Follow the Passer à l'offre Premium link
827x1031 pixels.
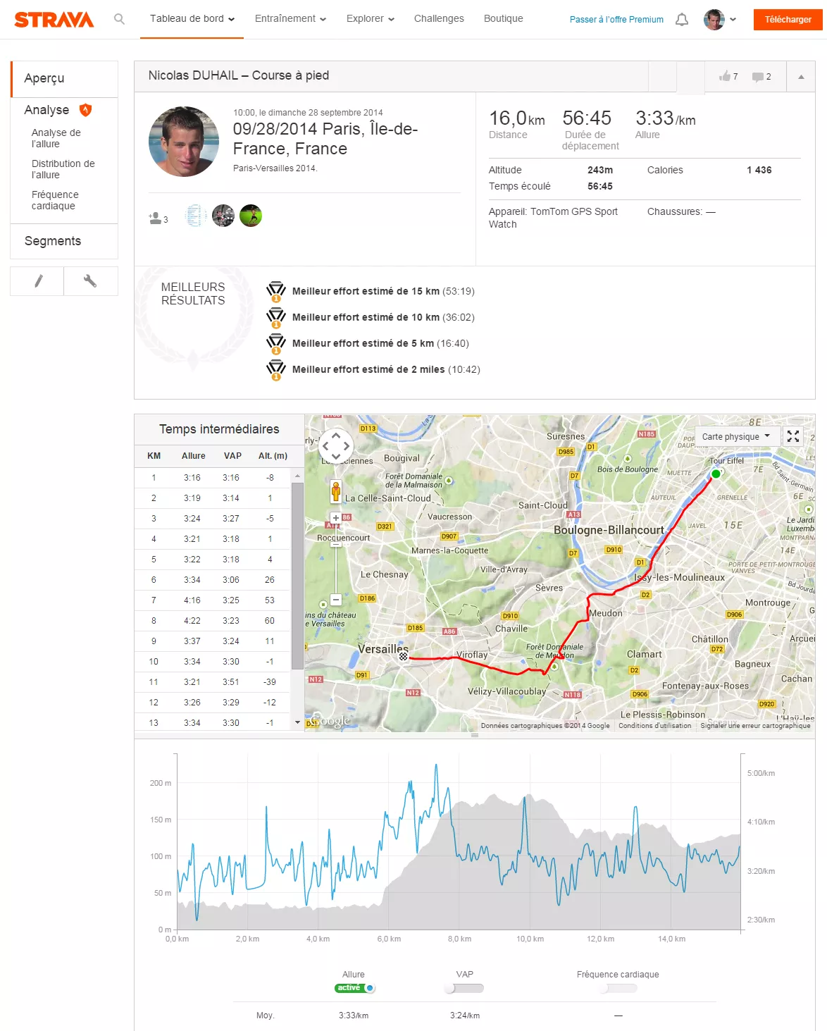[x=616, y=20]
